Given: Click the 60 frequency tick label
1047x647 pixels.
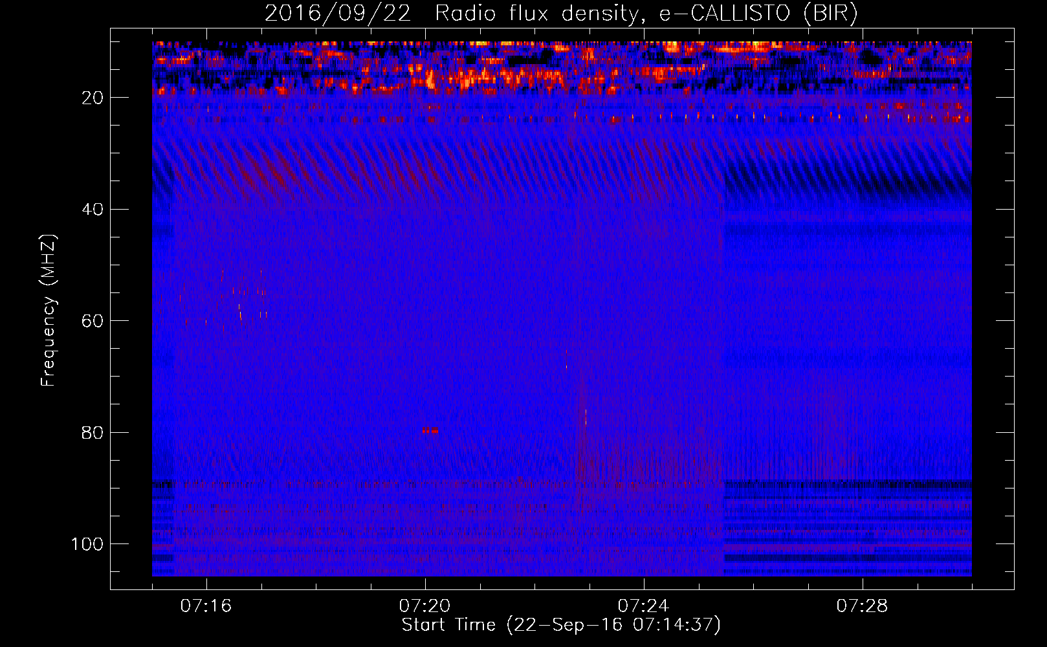Looking at the screenshot, I should click(x=93, y=322).
